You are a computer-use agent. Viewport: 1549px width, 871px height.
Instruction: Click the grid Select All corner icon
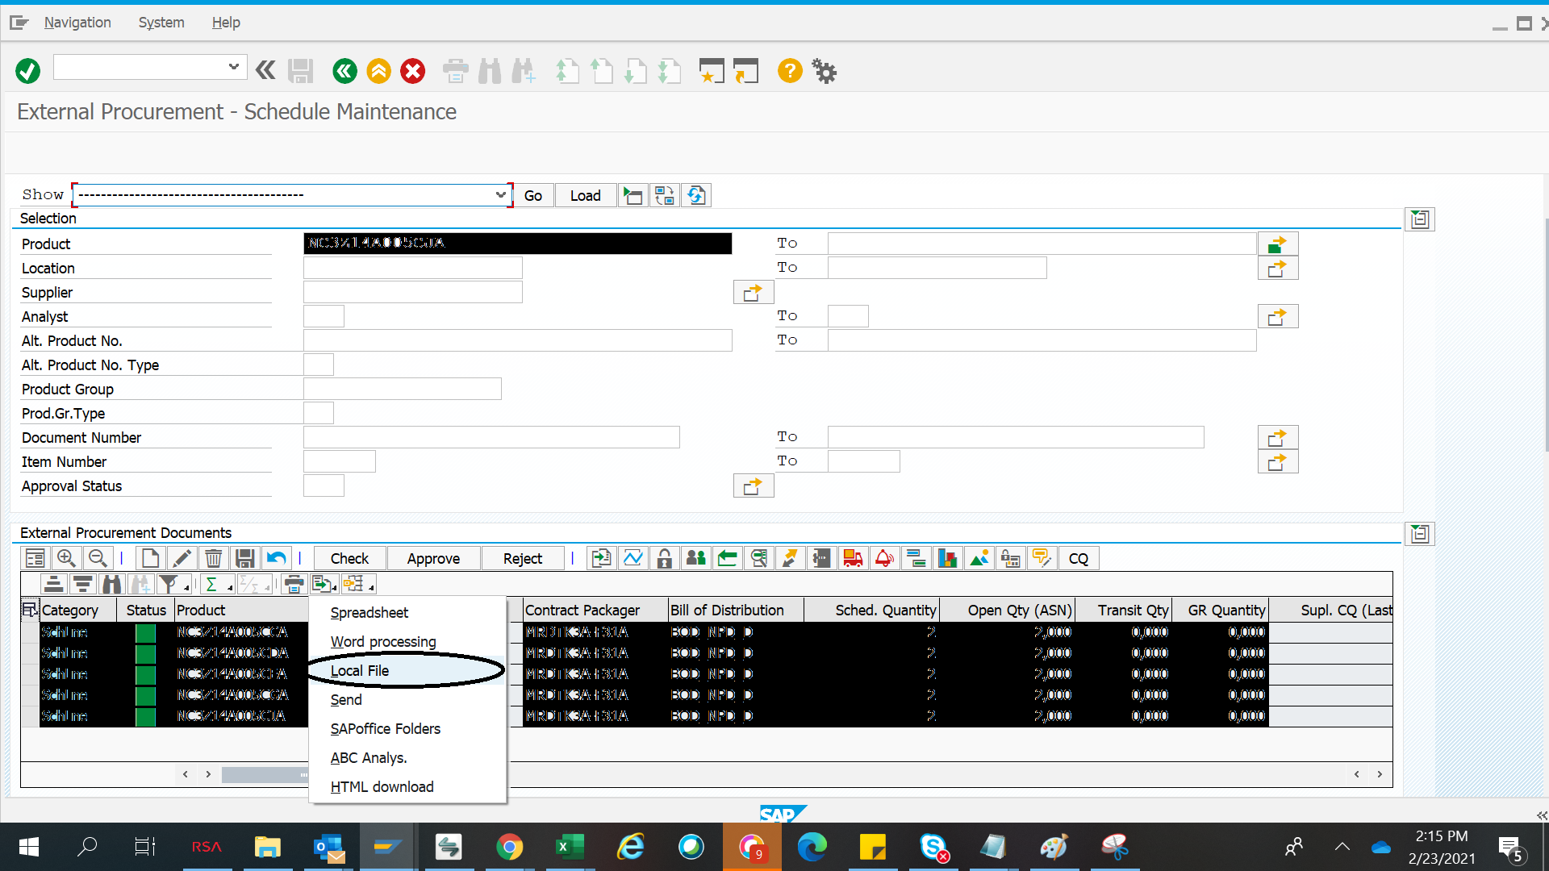pyautogui.click(x=29, y=610)
